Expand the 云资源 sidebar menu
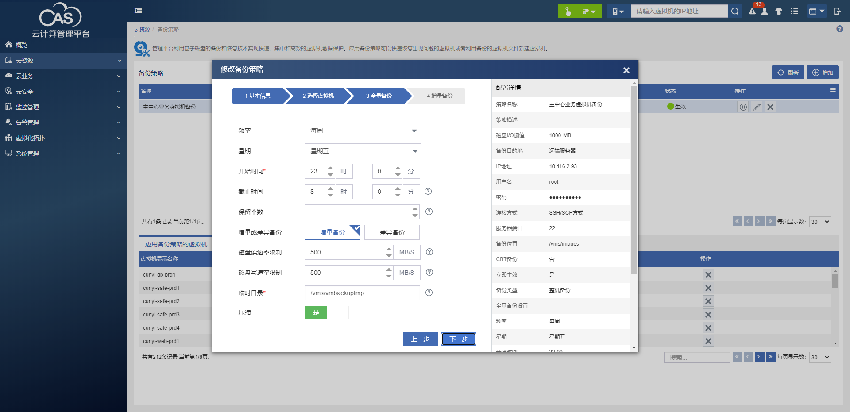 click(64, 61)
